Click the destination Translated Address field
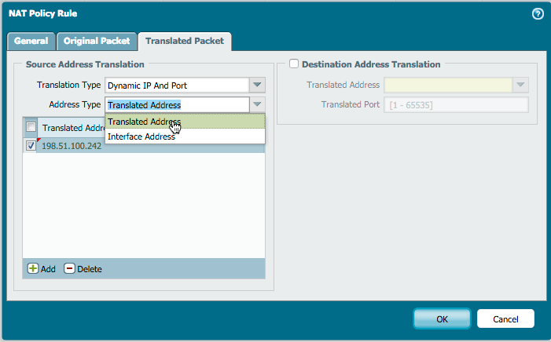Screen dimensions: 551x342 pos(448,85)
